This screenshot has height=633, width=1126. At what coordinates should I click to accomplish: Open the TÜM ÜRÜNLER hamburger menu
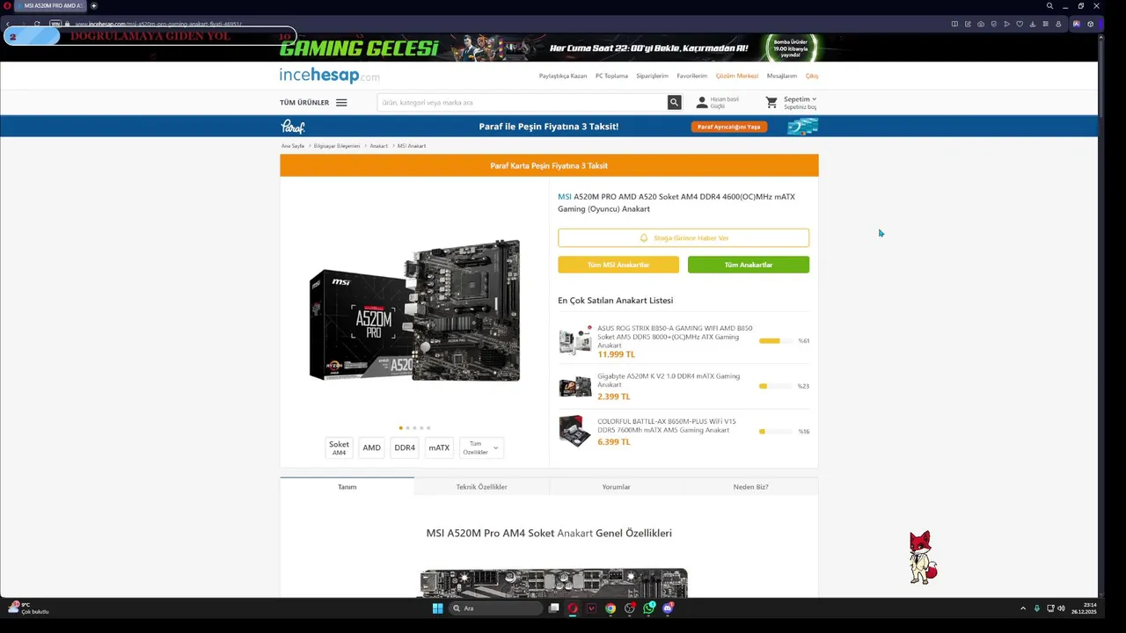tap(341, 103)
